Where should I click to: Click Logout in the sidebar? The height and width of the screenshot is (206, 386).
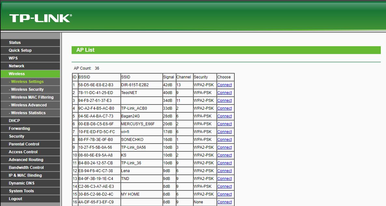[30, 199]
